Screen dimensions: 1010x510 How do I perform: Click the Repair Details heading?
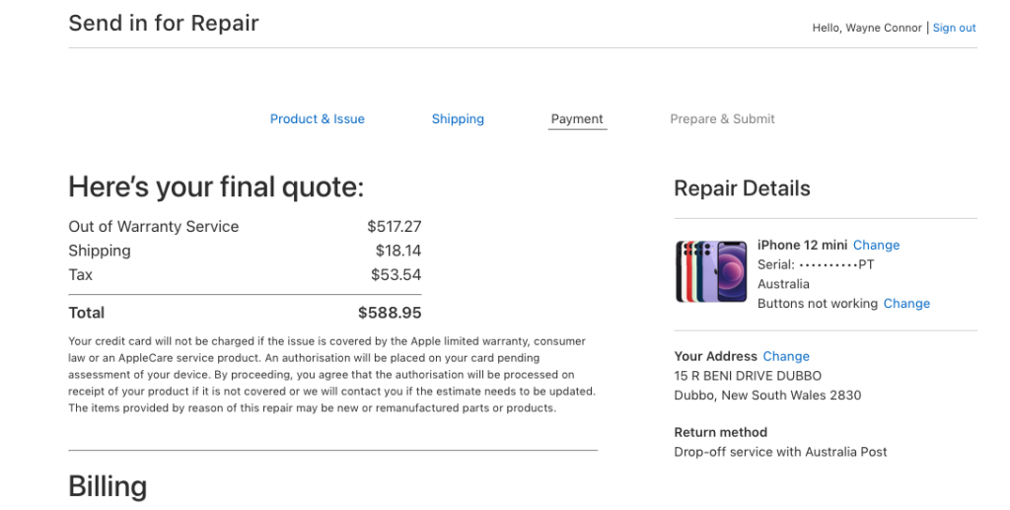742,188
